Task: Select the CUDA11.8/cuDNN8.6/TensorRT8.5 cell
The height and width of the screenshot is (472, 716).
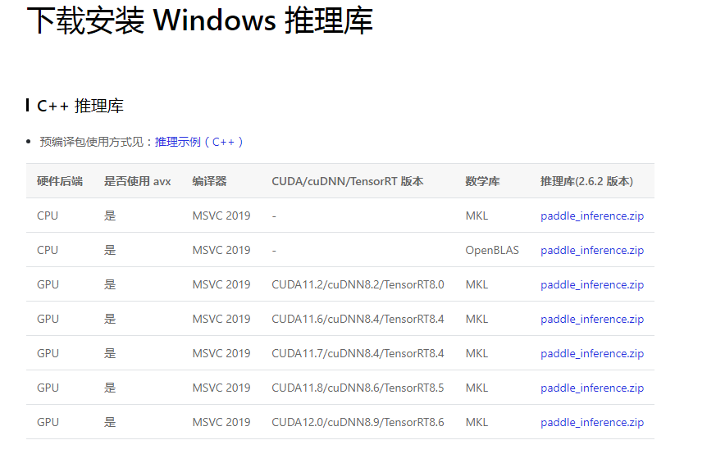Action: point(358,388)
